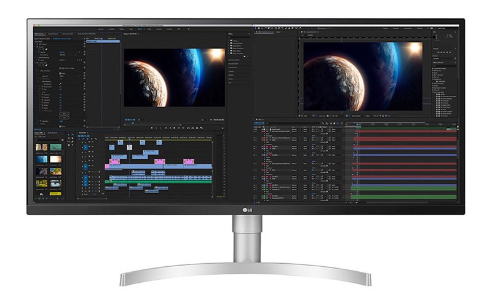The width and height of the screenshot is (492, 297).
Task: Open Blend Mode Normal dropdown under Opacity
Action: [x=68, y=55]
